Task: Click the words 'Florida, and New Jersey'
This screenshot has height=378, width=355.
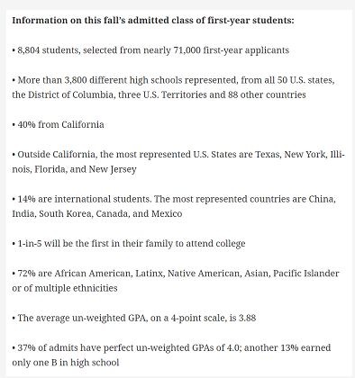Action: [x=86, y=169]
